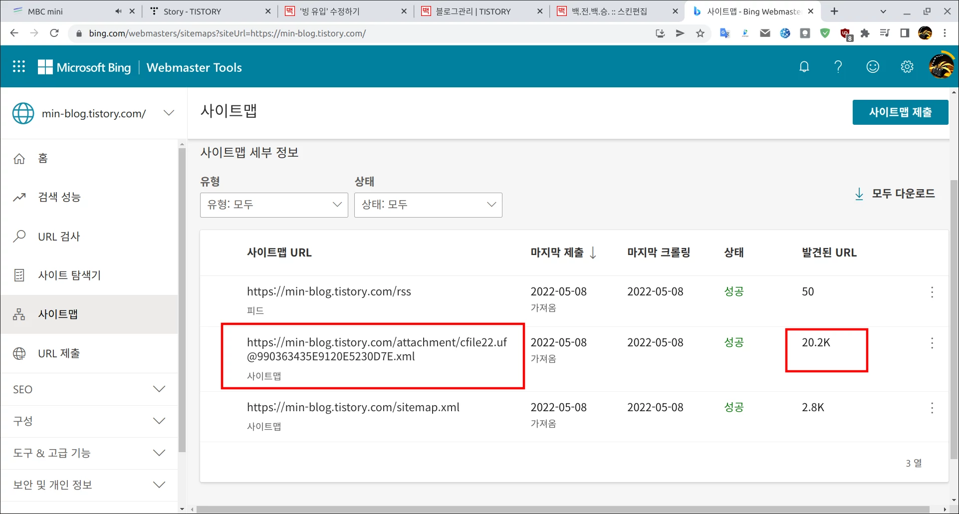Open the Bing account profile avatar

click(942, 66)
